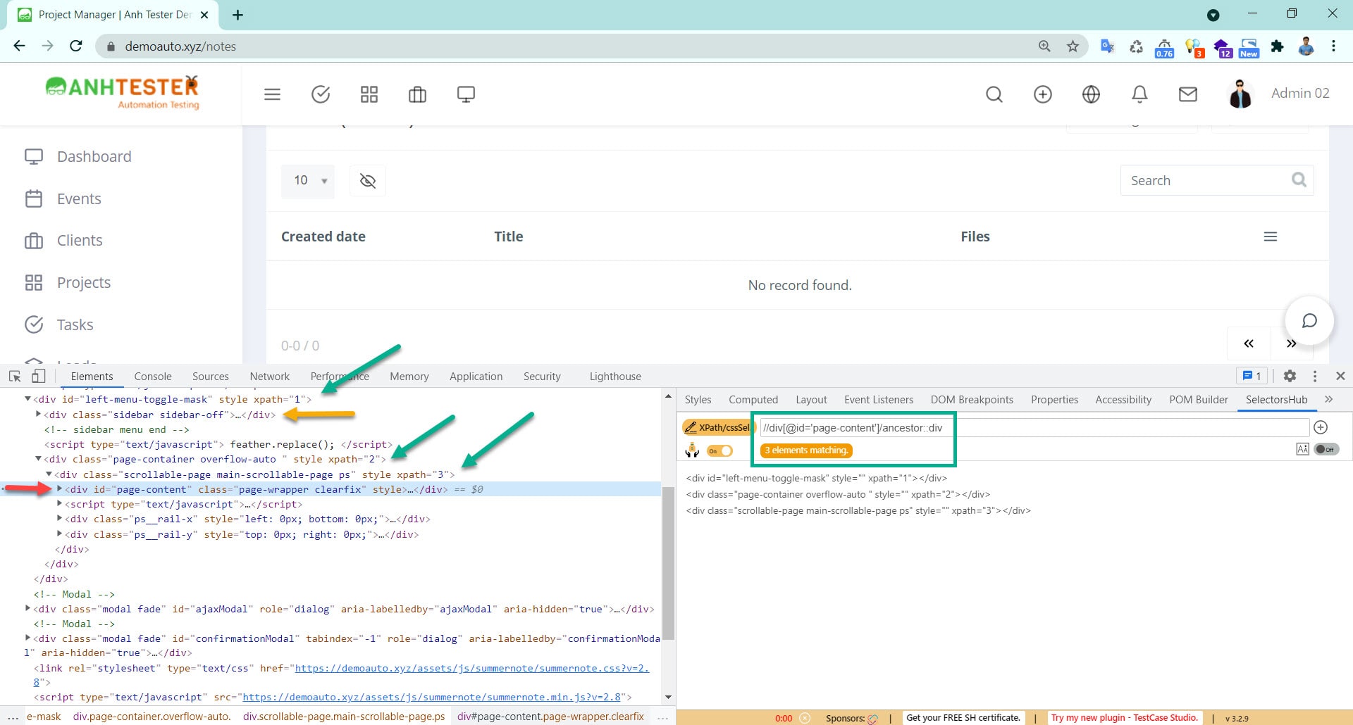Switch to the Console tab
This screenshot has height=725, width=1353.
point(153,377)
